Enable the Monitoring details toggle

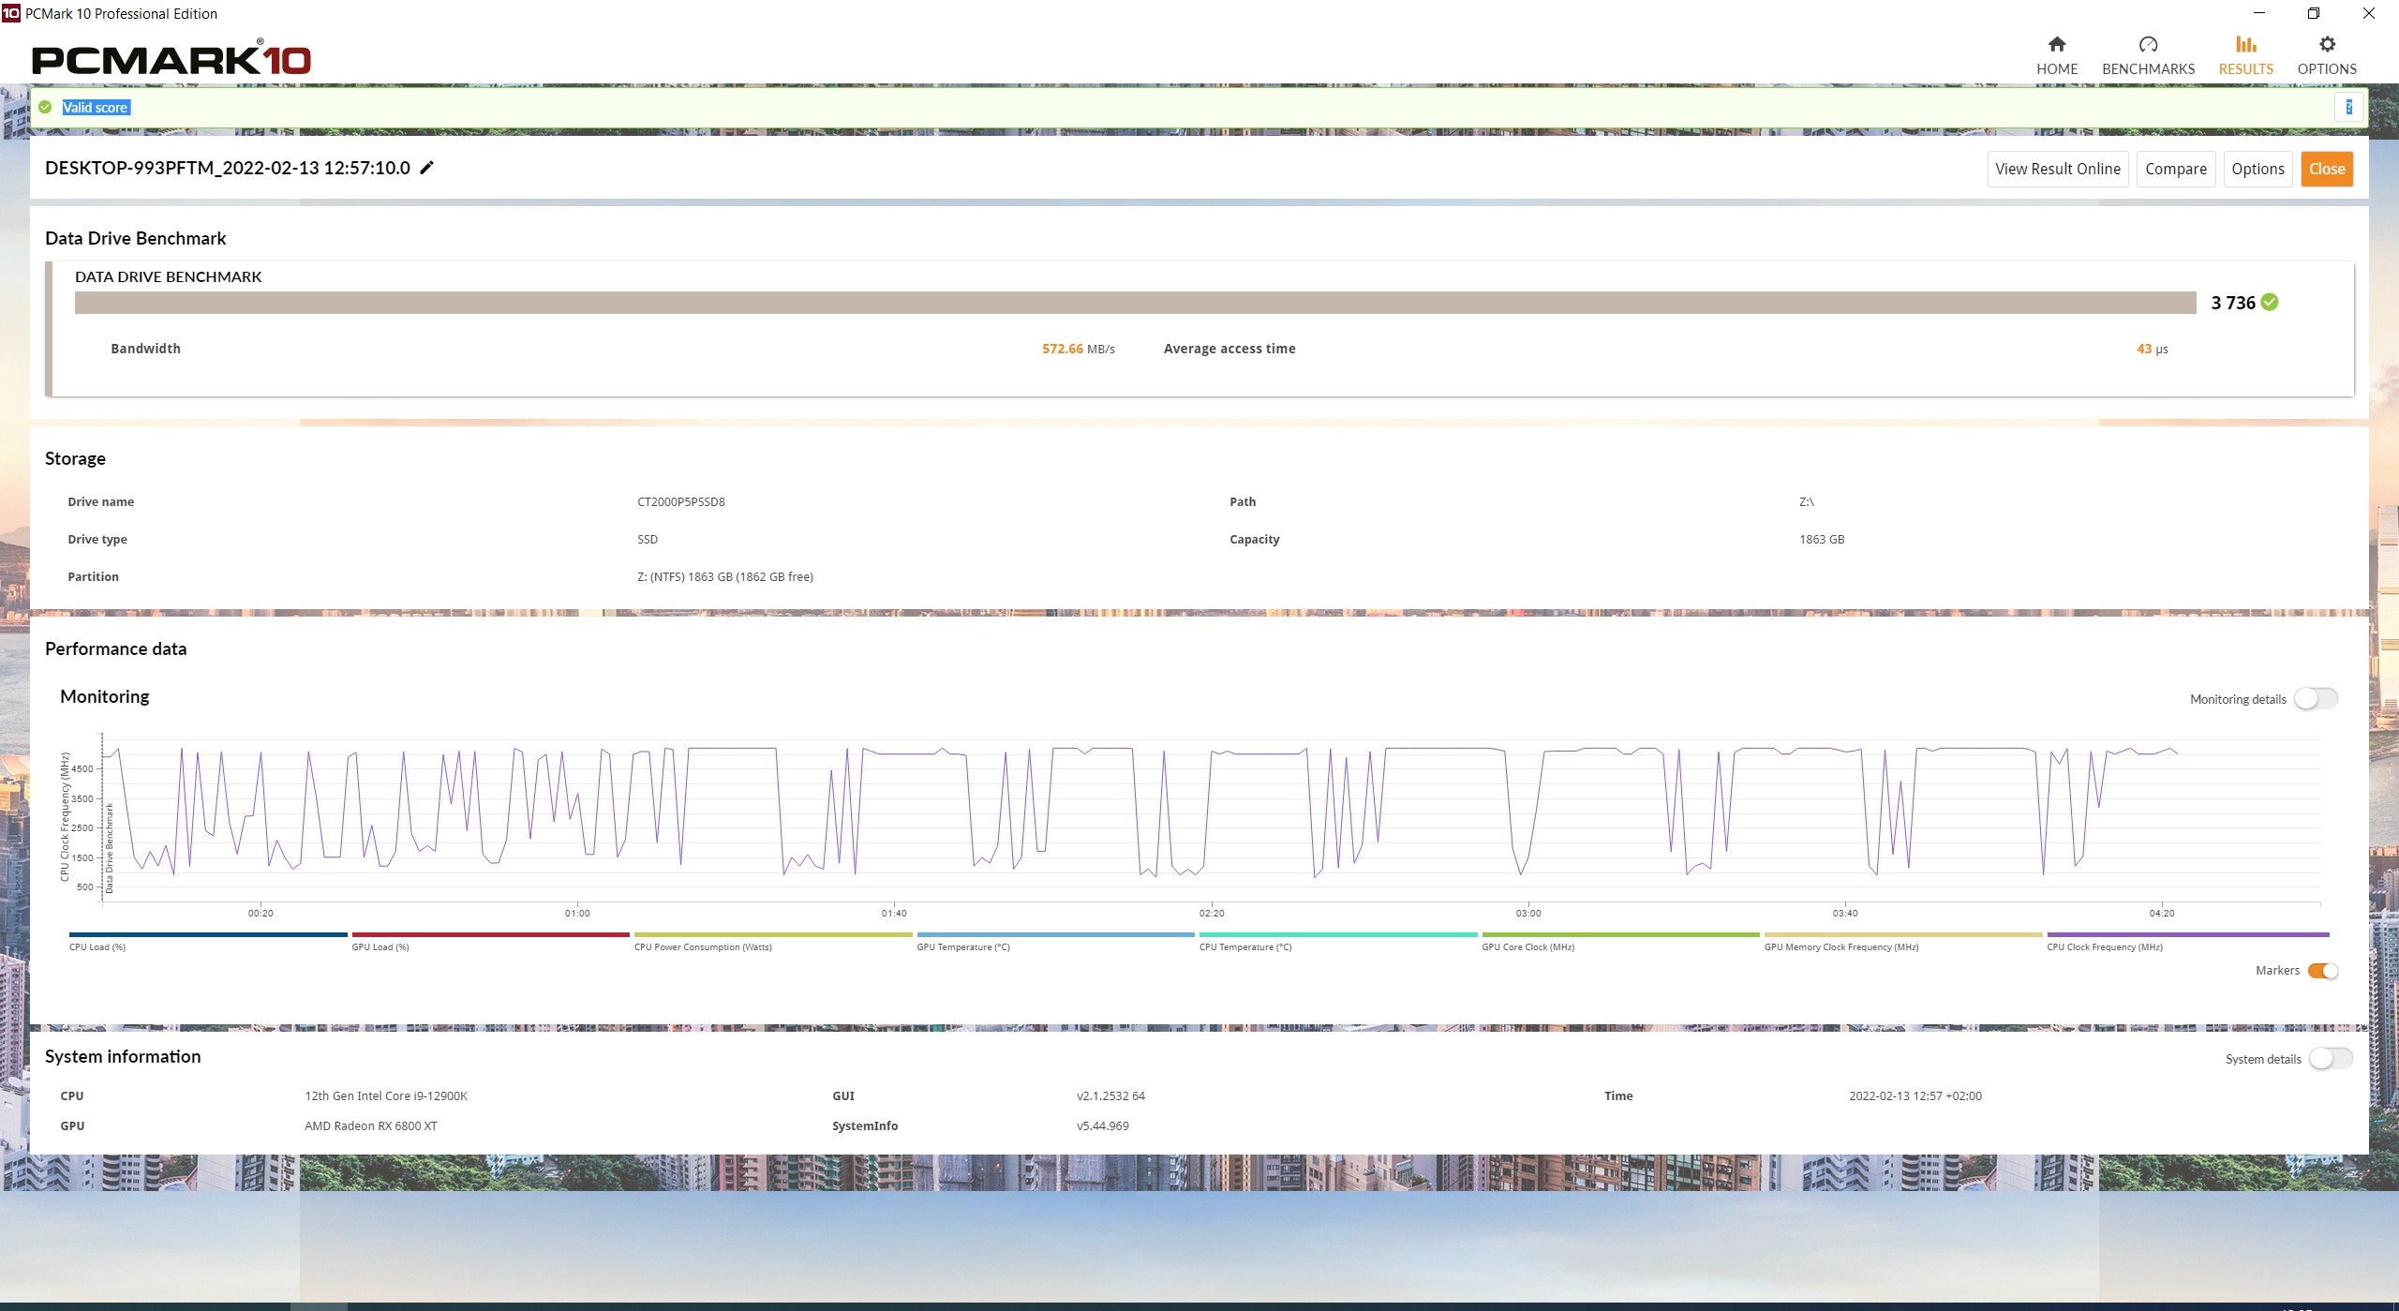2316,699
